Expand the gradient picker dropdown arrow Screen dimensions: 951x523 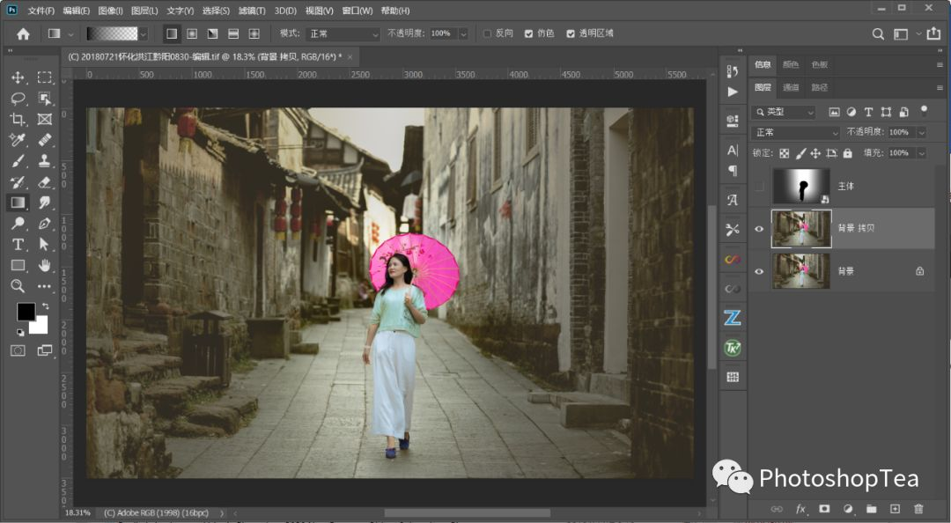click(144, 34)
